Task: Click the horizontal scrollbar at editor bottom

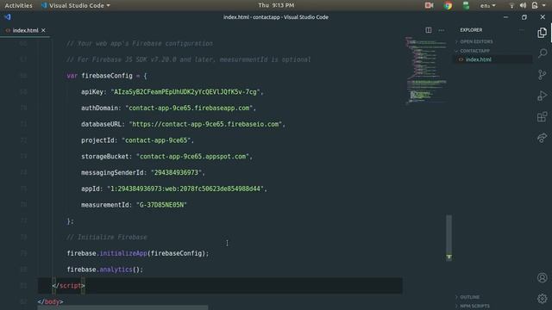Action: pos(122,307)
